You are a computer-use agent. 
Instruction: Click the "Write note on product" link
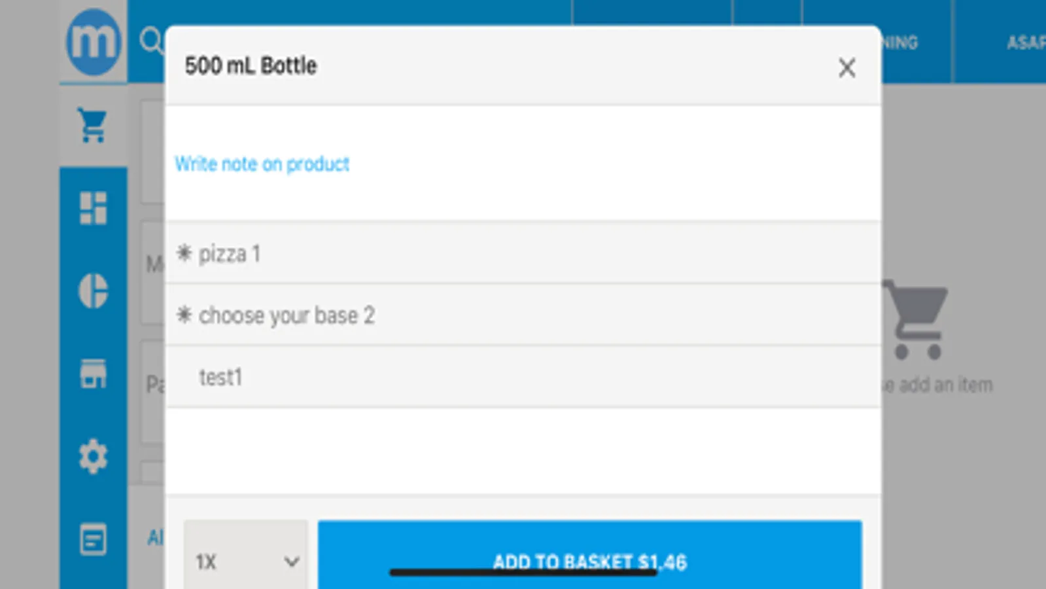(262, 164)
